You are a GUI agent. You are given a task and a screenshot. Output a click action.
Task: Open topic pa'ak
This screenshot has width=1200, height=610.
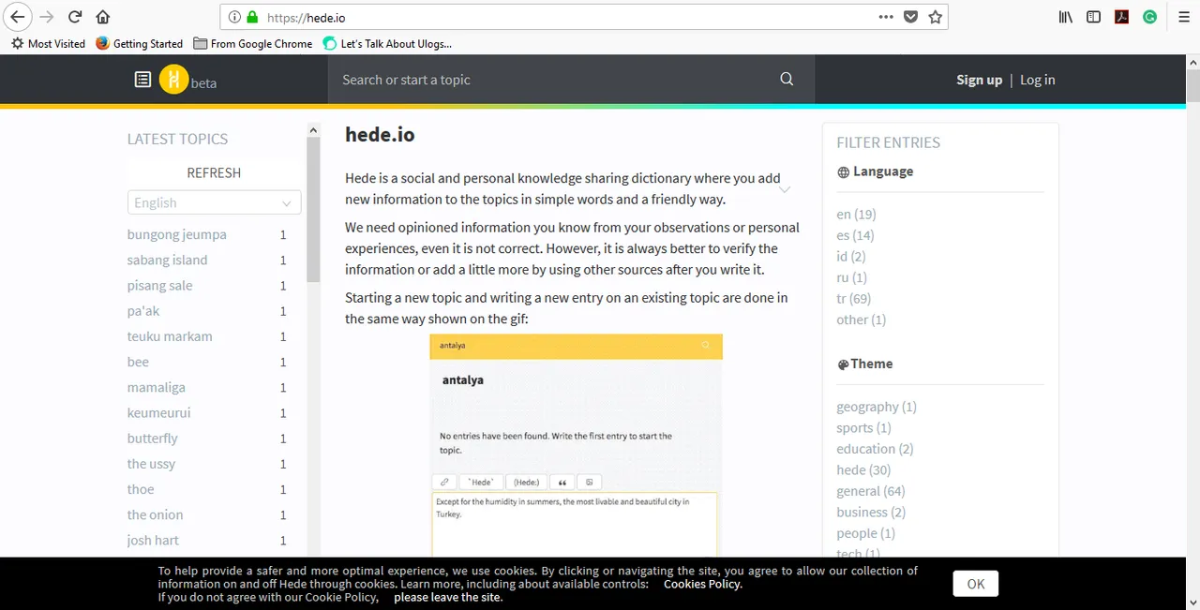pyautogui.click(x=143, y=310)
